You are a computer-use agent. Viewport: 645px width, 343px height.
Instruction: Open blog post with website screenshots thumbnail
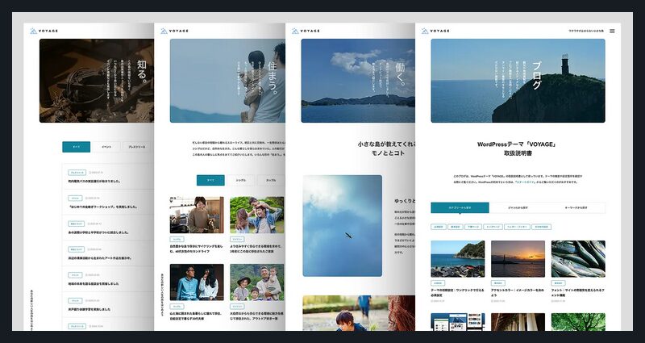tap(458, 321)
